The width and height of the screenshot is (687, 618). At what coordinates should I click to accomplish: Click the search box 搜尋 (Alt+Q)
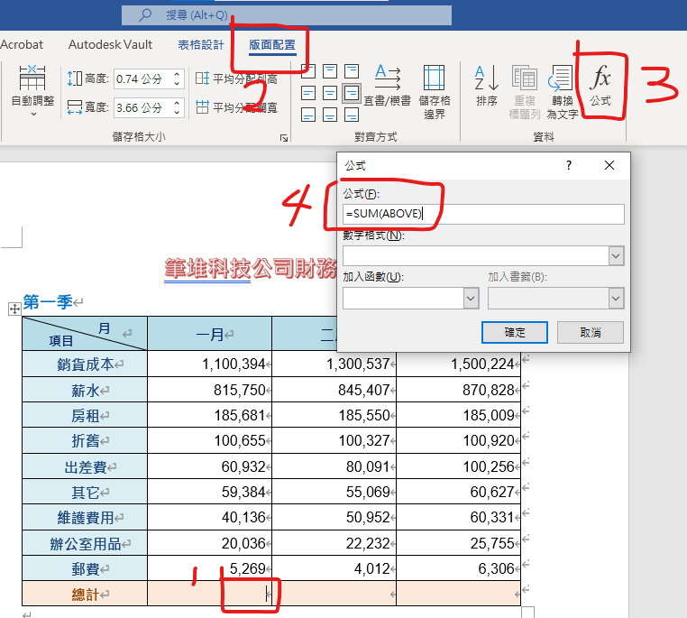tap(287, 15)
